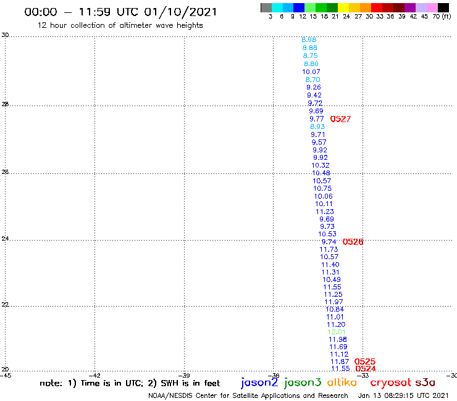The height and width of the screenshot is (401, 457).
Task: Click the red 'cryosat' label
Action: pos(391,382)
